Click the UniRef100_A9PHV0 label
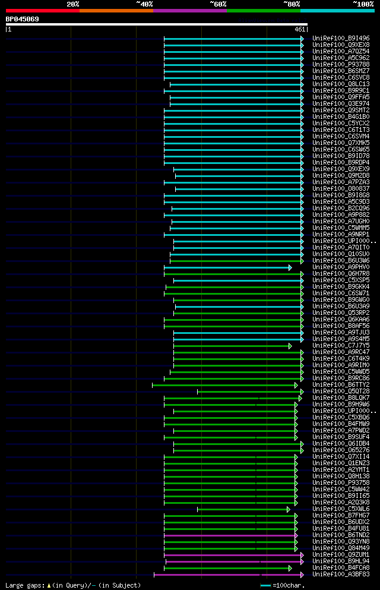 click(341, 267)
